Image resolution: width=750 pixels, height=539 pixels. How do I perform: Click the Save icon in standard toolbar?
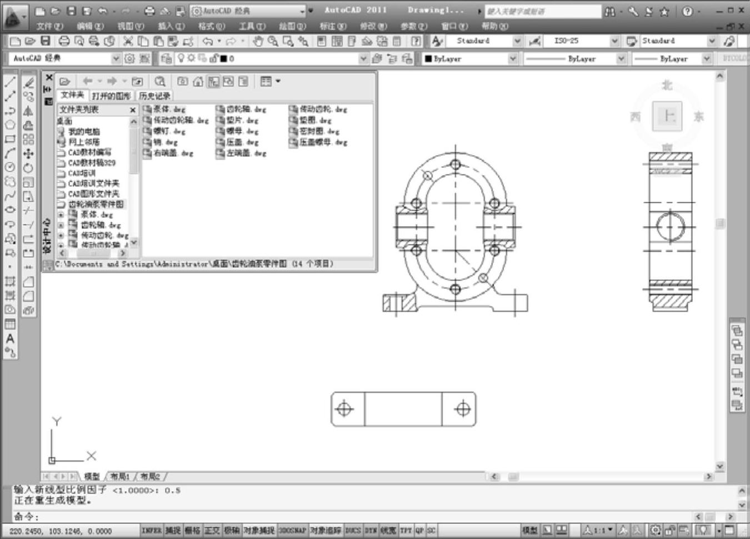pyautogui.click(x=46, y=41)
